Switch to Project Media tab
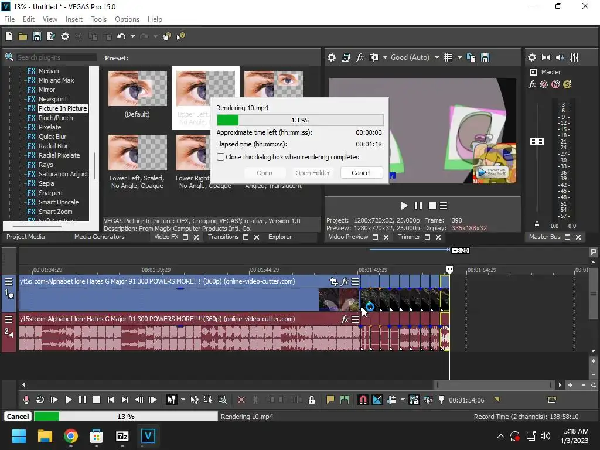 [x=26, y=237]
